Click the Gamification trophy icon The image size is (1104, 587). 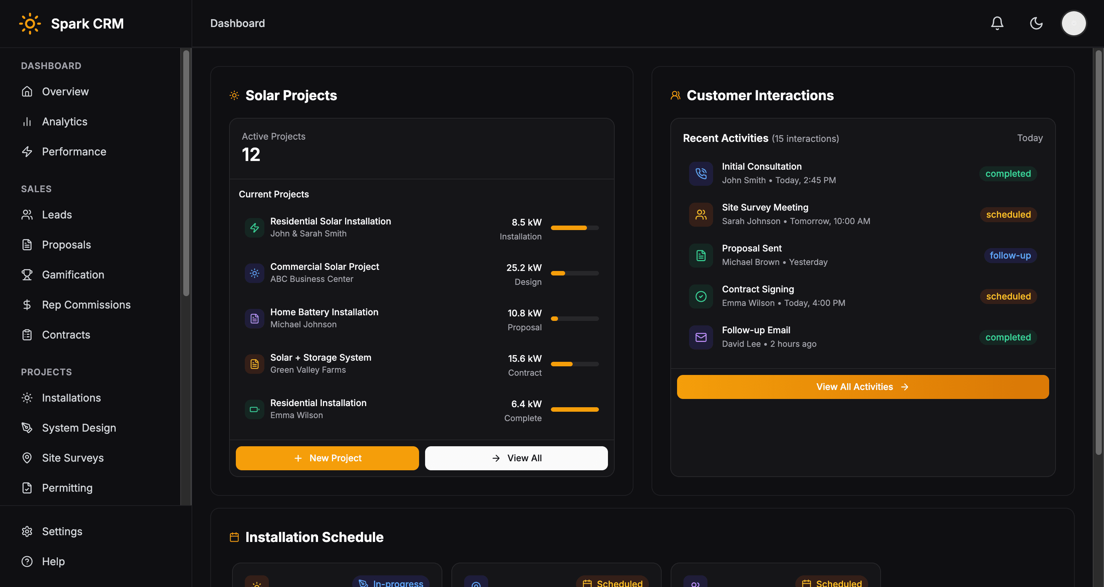coord(27,274)
